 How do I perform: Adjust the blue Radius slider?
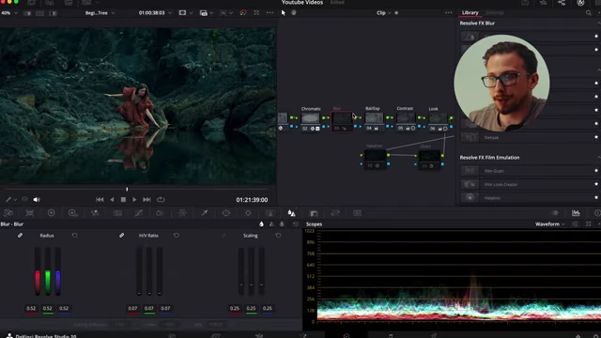coord(58,271)
